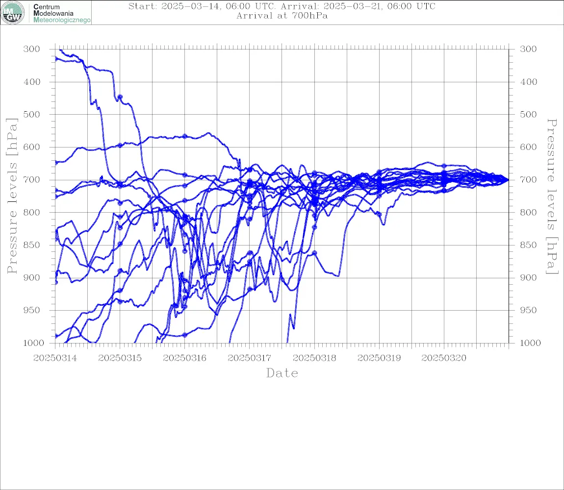Click the right 'Pressure levels [hPa]' axis title
This screenshot has height=490, width=564.
click(552, 196)
